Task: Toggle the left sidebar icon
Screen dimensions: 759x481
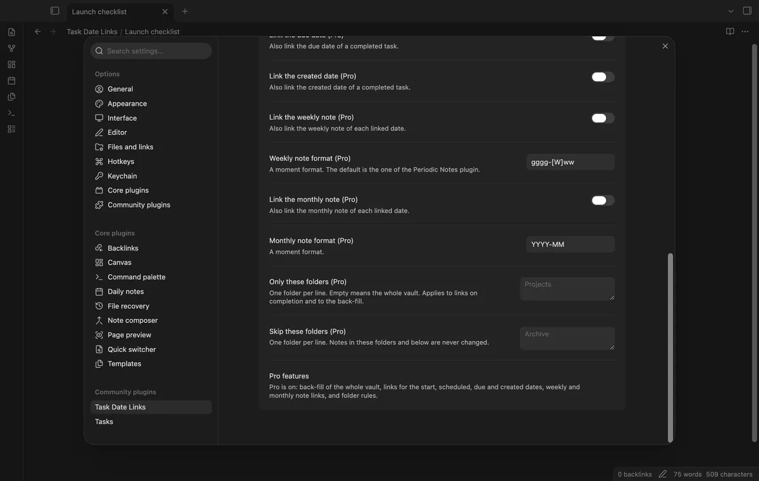Action: click(x=55, y=11)
